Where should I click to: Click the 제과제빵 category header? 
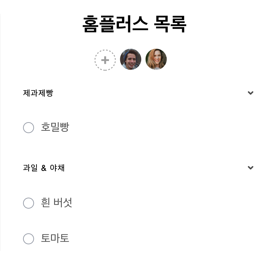click(37, 93)
